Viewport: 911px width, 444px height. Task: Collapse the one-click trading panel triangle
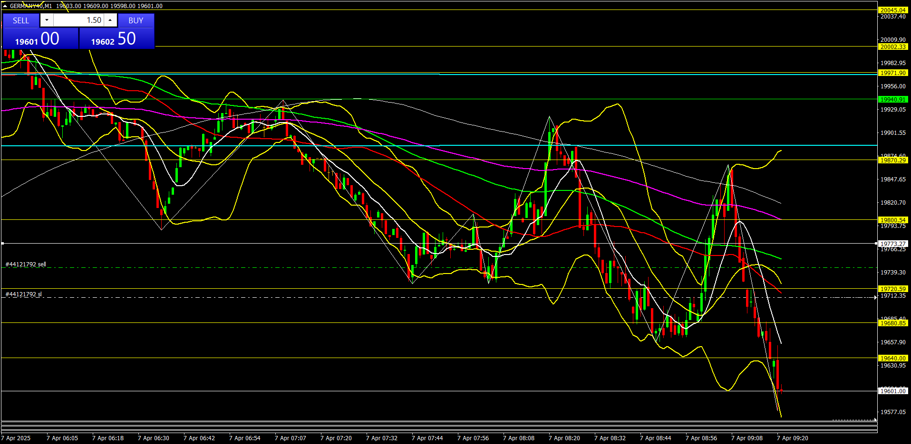click(x=5, y=6)
